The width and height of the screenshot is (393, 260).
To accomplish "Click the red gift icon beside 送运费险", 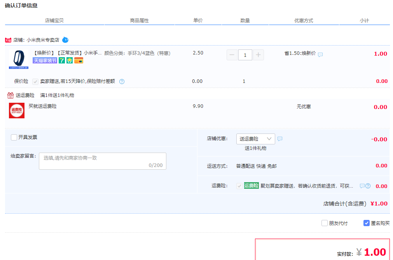I will 10,95.
